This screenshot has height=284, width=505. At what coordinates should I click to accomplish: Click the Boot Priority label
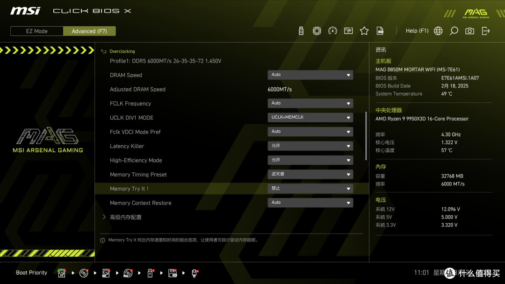coord(32,273)
